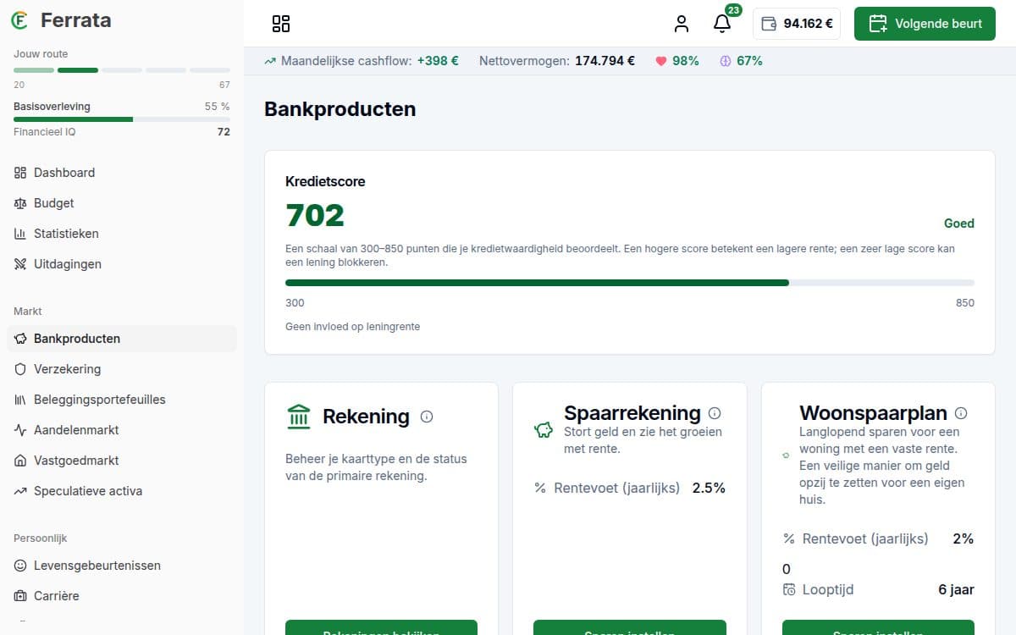Image resolution: width=1016 pixels, height=635 pixels.
Task: Click the Kredietscore progress bar
Action: point(630,283)
